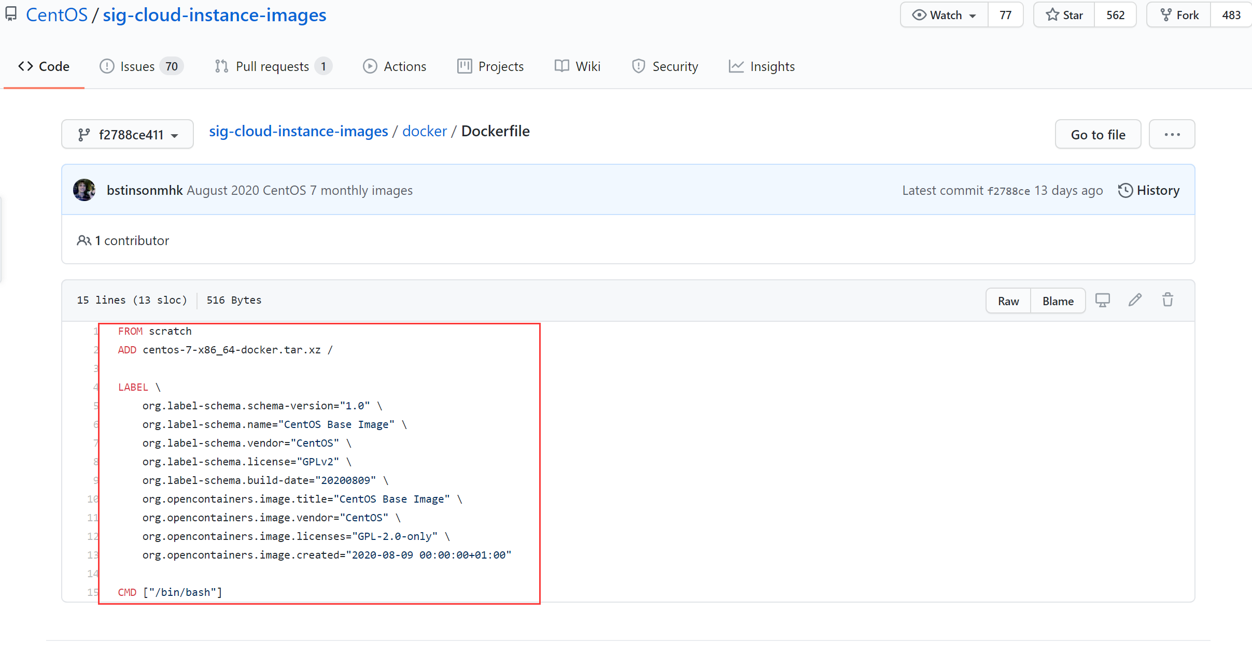1252x656 pixels.
Task: Click the Blame button
Action: tap(1058, 301)
